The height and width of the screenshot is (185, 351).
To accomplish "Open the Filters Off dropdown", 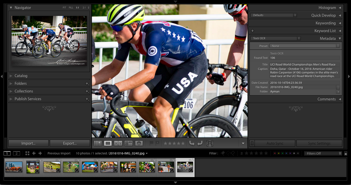I will tap(323, 153).
